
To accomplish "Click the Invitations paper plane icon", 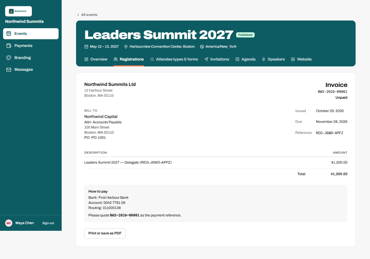I will (206, 59).
